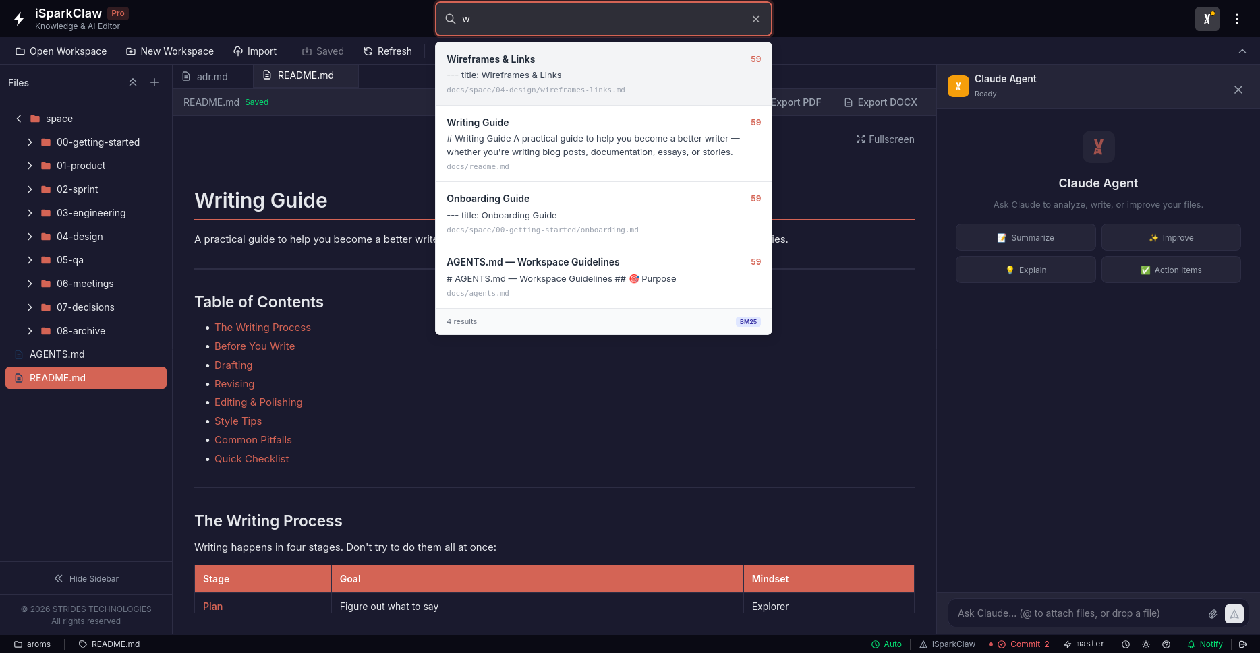Image resolution: width=1260 pixels, height=653 pixels.
Task: Click the BM25 badge in search results
Action: point(748,322)
